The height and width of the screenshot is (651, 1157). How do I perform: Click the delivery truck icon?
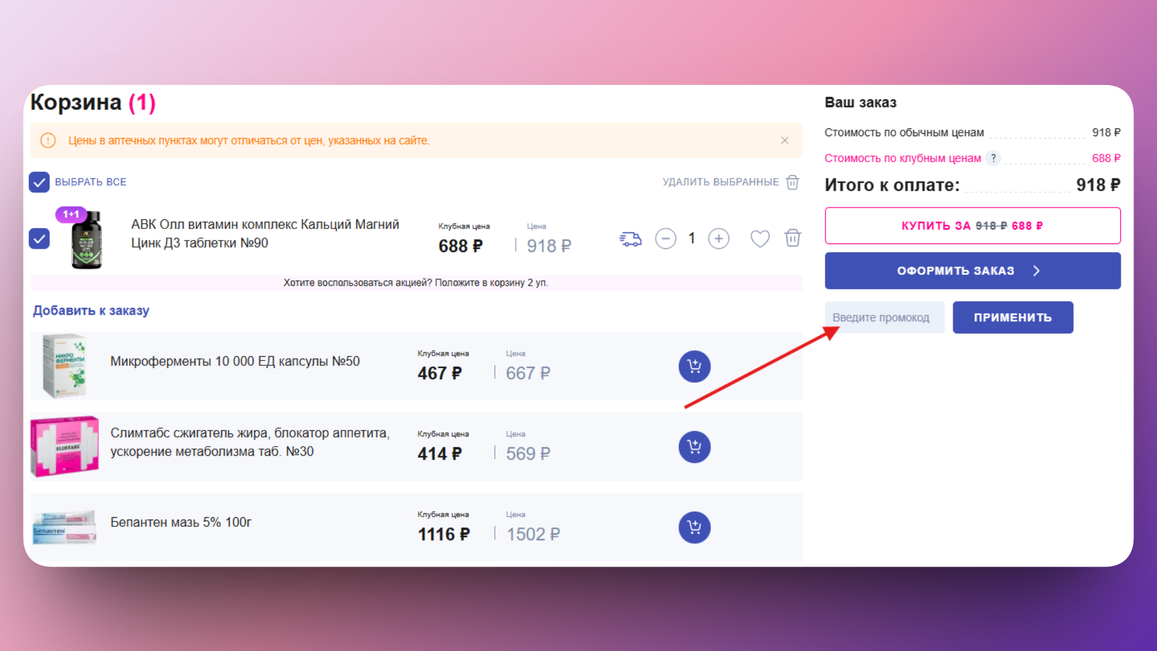tap(630, 239)
